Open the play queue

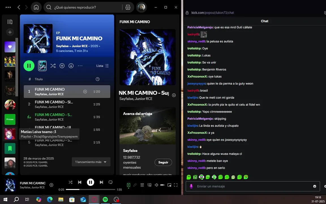[x=142, y=185]
